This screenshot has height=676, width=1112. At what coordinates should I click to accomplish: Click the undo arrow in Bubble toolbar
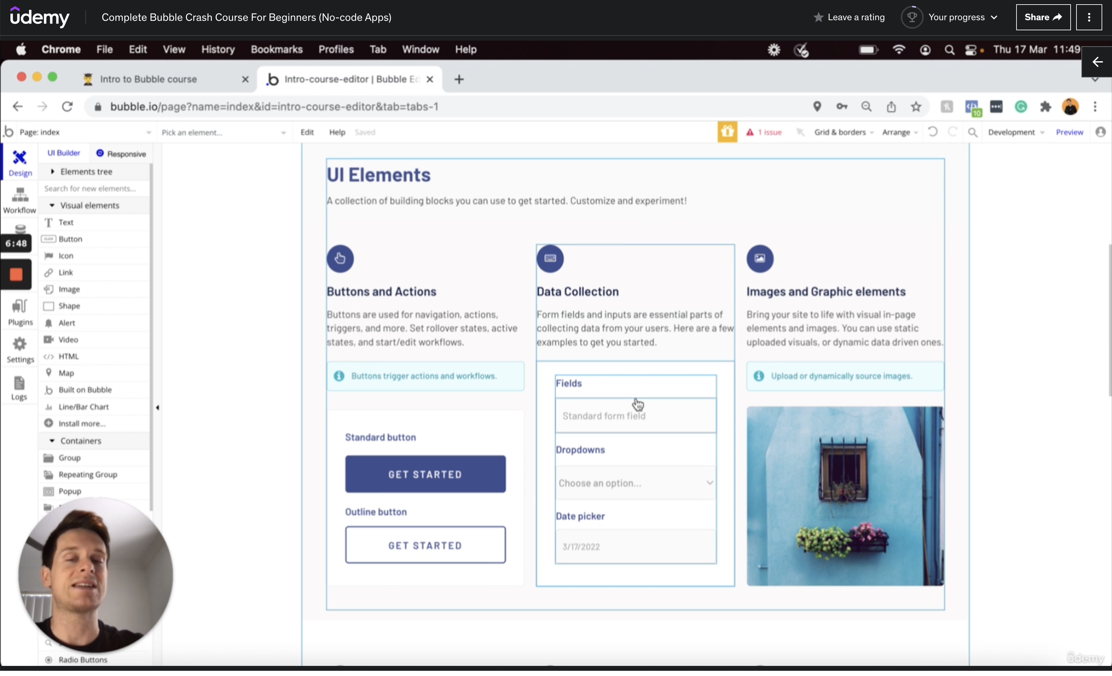[932, 132]
